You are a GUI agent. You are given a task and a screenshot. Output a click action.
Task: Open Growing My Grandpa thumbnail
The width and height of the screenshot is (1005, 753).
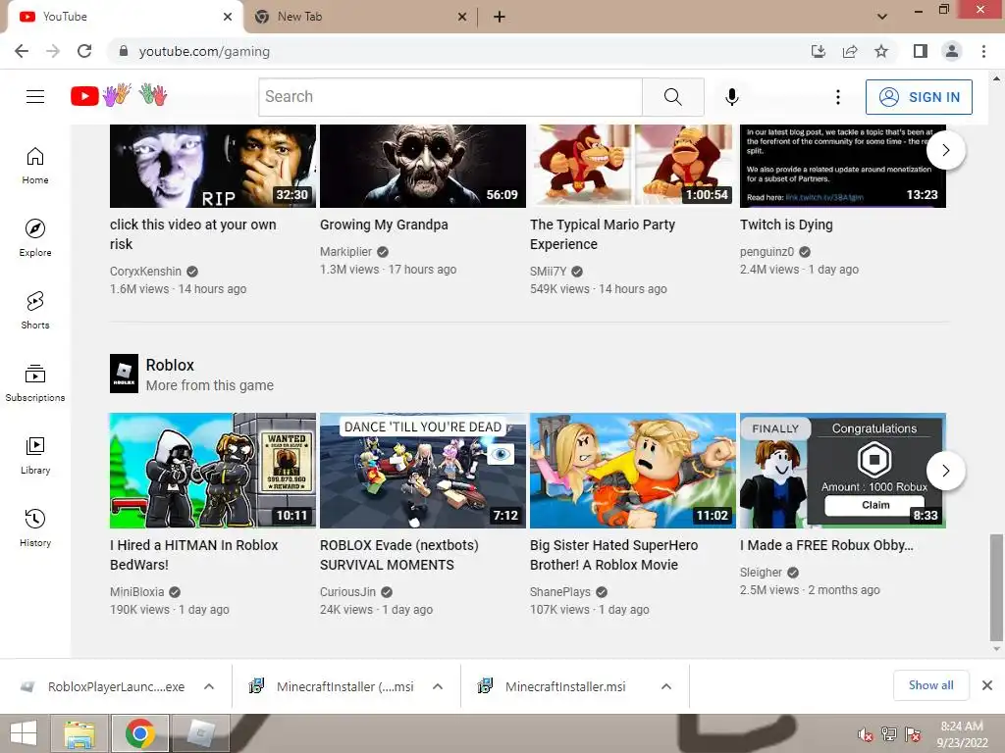click(x=422, y=166)
